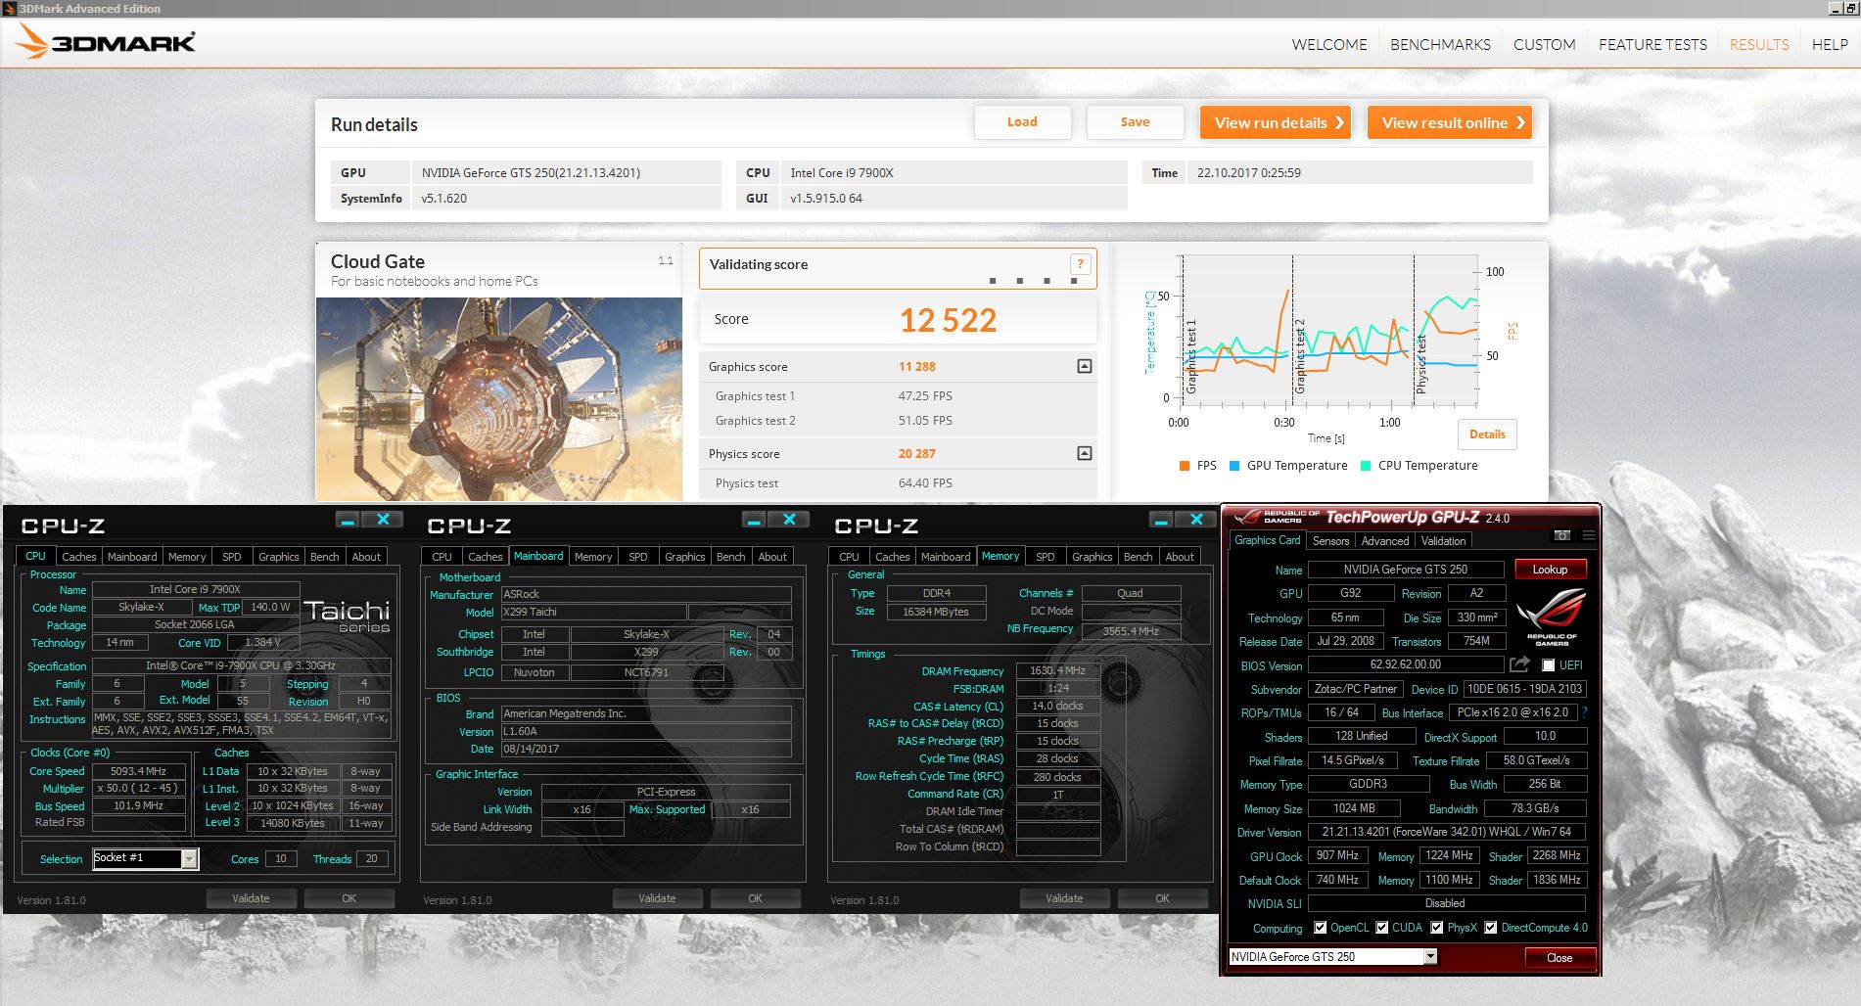The width and height of the screenshot is (1861, 1006).
Task: Open About tab in the rightmost CPU-Z window
Action: (x=1180, y=557)
